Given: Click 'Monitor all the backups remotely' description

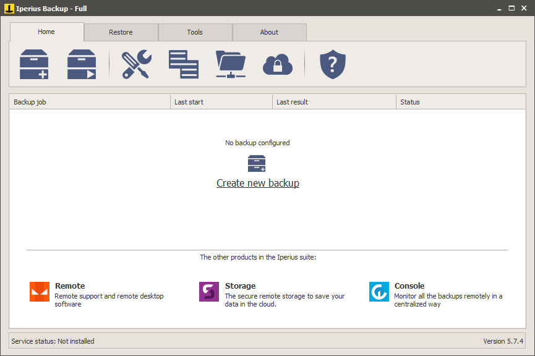Looking at the screenshot, I should [x=448, y=300].
